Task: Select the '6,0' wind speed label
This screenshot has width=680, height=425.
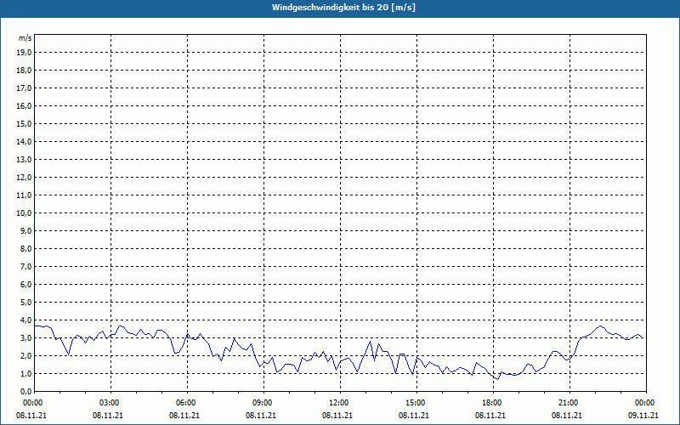Action: tap(26, 285)
